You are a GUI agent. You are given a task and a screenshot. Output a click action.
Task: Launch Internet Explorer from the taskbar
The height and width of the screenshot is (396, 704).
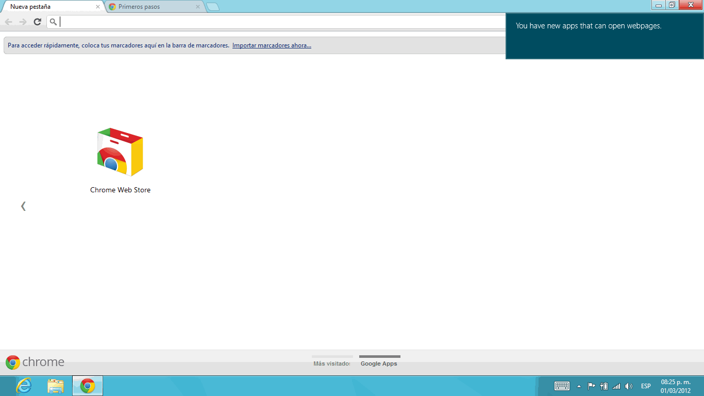click(24, 386)
